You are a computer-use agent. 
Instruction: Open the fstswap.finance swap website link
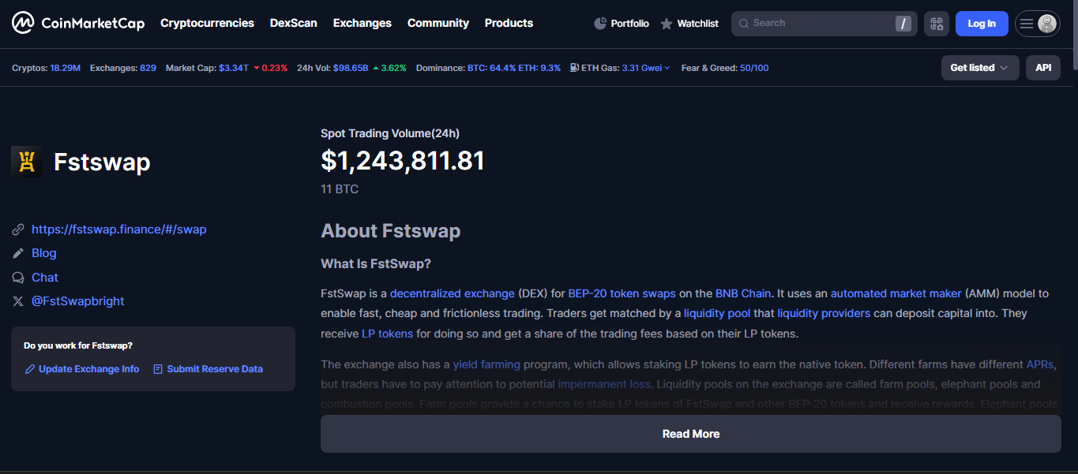click(118, 230)
